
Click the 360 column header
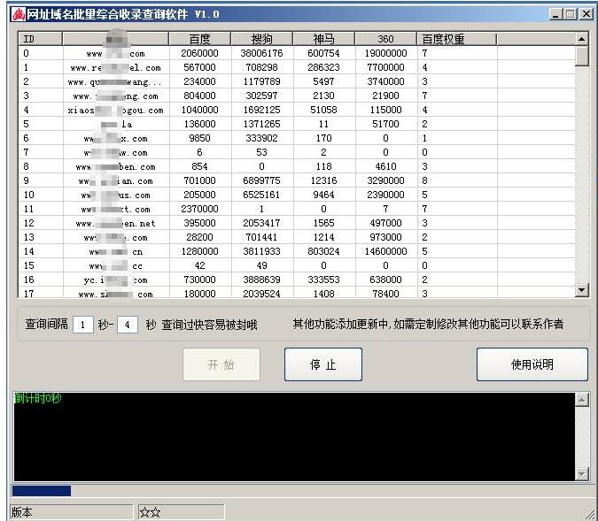coord(385,39)
